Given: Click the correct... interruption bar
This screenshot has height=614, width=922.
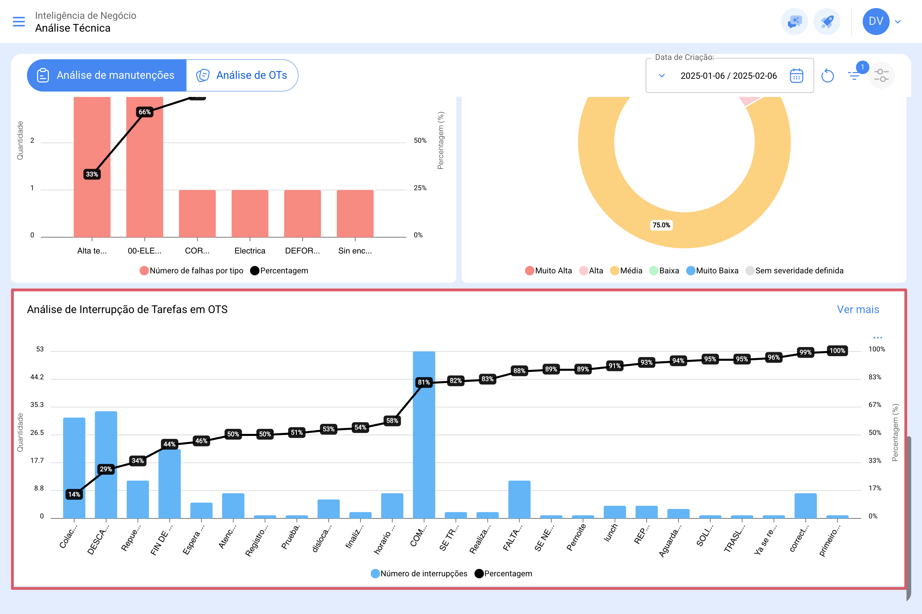Looking at the screenshot, I should click(806, 506).
